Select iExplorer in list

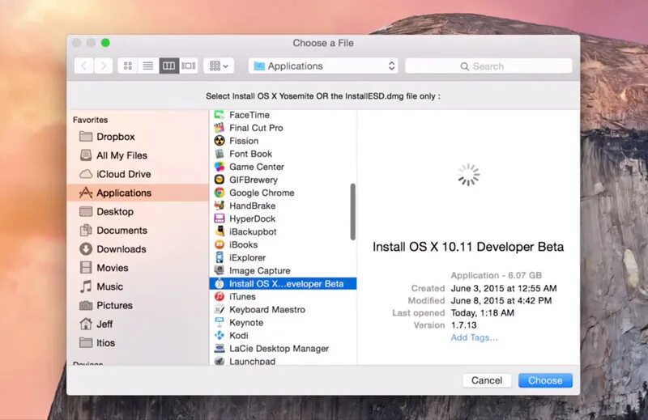pos(283,257)
